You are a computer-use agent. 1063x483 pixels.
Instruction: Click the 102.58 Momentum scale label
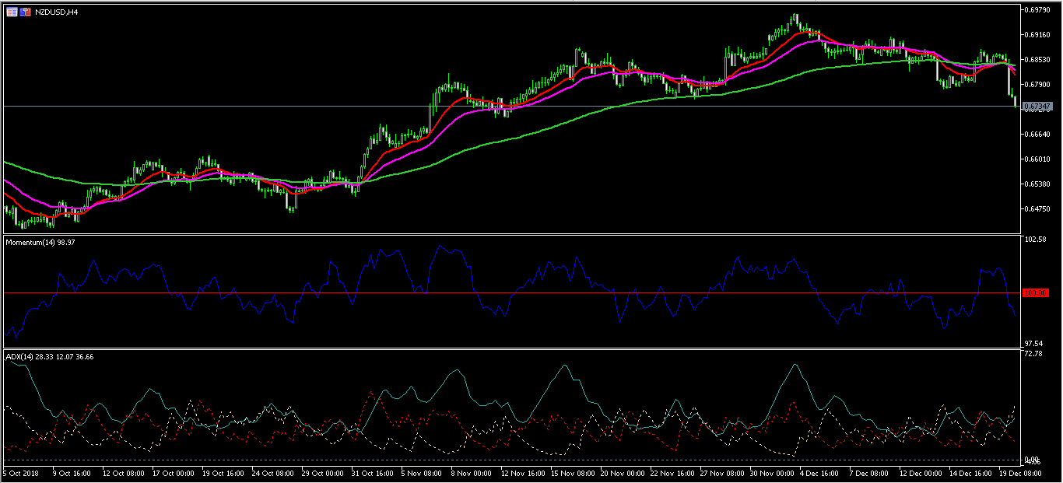(x=1036, y=240)
